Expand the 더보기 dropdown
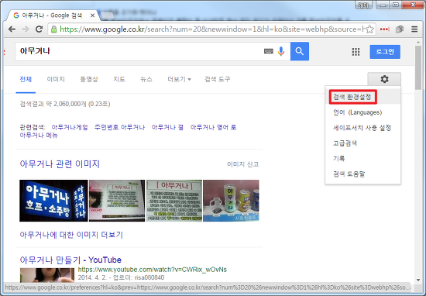Image resolution: width=426 pixels, height=296 pixels. tap(180, 79)
